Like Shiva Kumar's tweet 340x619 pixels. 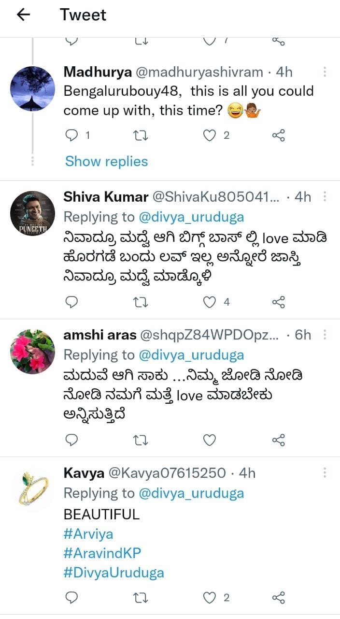coord(209,302)
